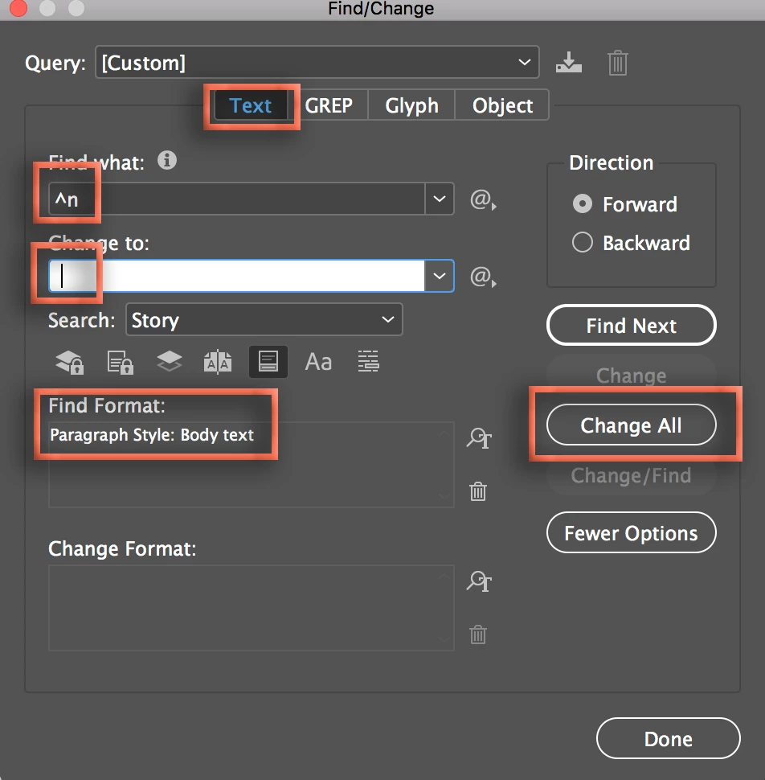
Task: Specify attributes to find icon
Action: click(479, 438)
